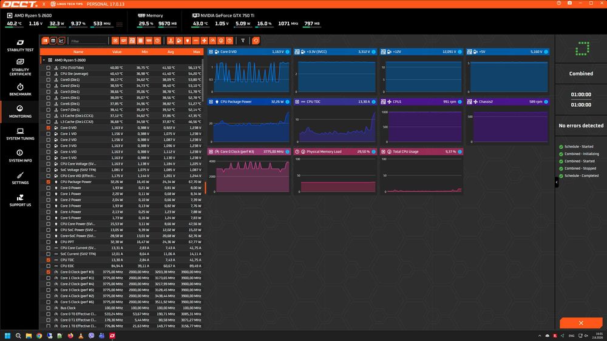Toggle the clock frequency filter icon
This screenshot has height=341, width=607.
(212, 41)
